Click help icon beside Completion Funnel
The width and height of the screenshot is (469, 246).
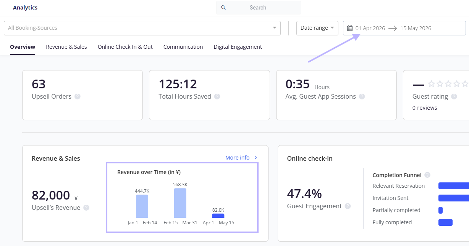pyautogui.click(x=427, y=175)
